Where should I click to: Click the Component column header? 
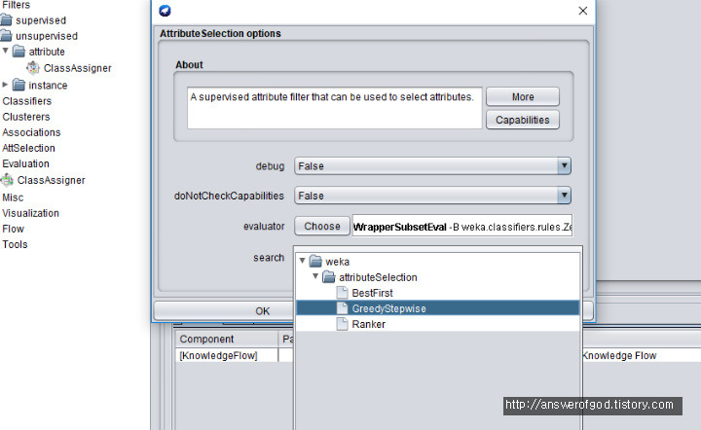click(227, 339)
